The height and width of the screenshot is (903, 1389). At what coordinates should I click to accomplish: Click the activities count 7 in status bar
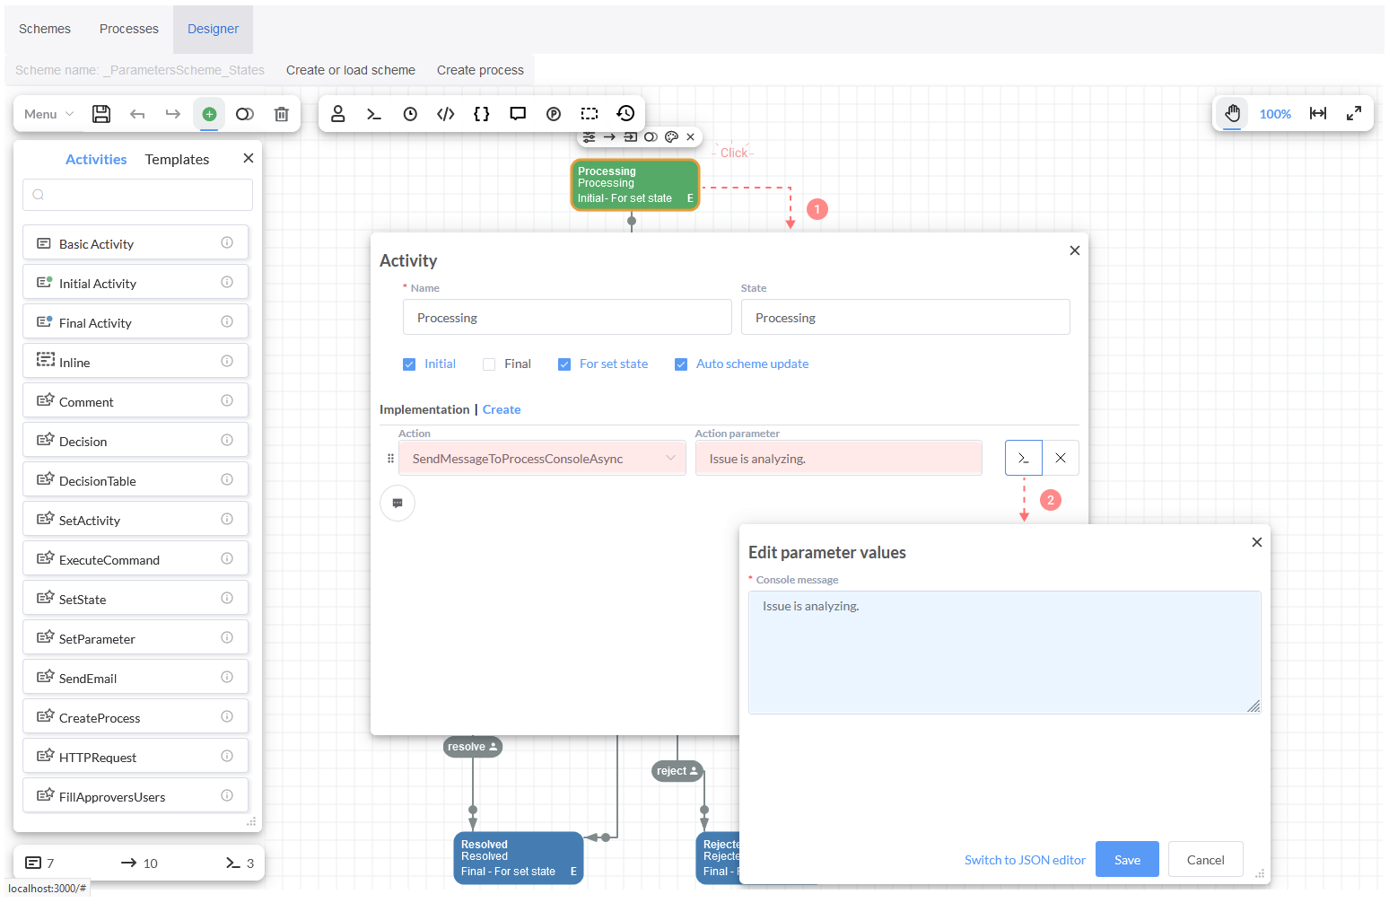click(39, 863)
